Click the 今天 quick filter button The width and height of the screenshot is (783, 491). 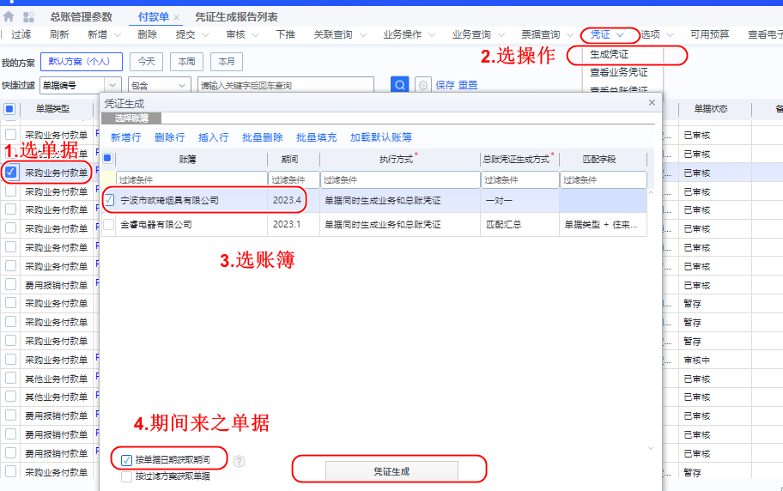146,62
